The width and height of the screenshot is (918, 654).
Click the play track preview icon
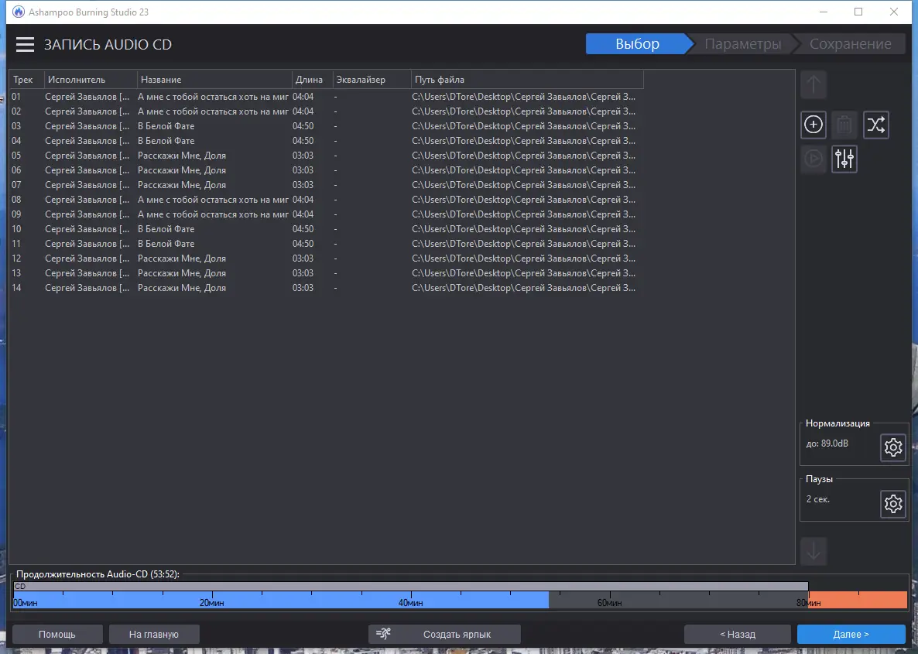tap(814, 159)
